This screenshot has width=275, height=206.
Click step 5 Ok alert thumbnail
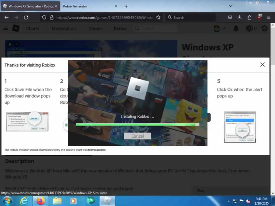pyautogui.click(x=240, y=127)
